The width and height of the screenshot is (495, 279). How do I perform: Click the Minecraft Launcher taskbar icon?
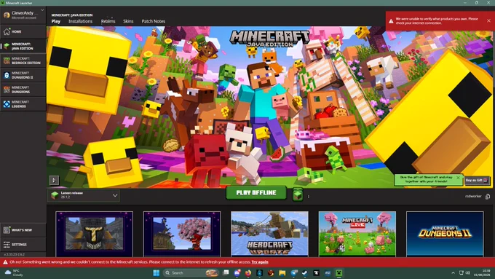point(338,272)
